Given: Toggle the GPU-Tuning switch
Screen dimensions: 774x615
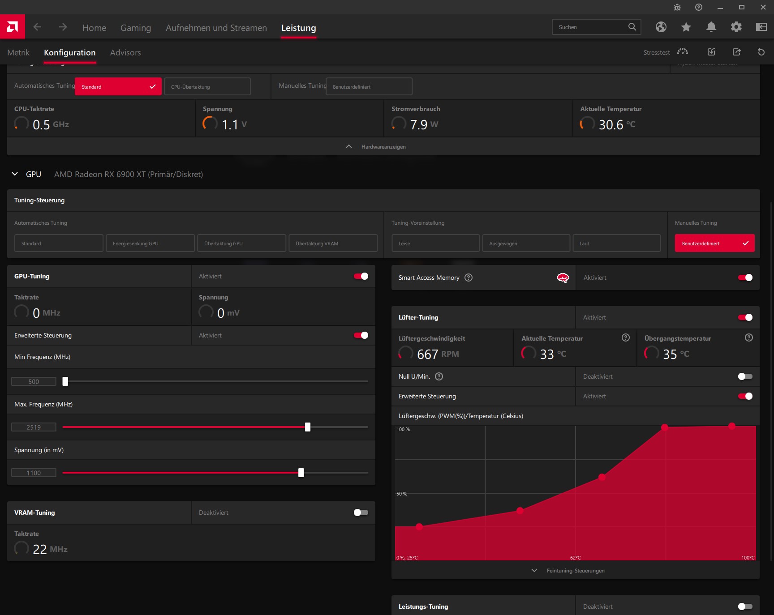Looking at the screenshot, I should (361, 276).
